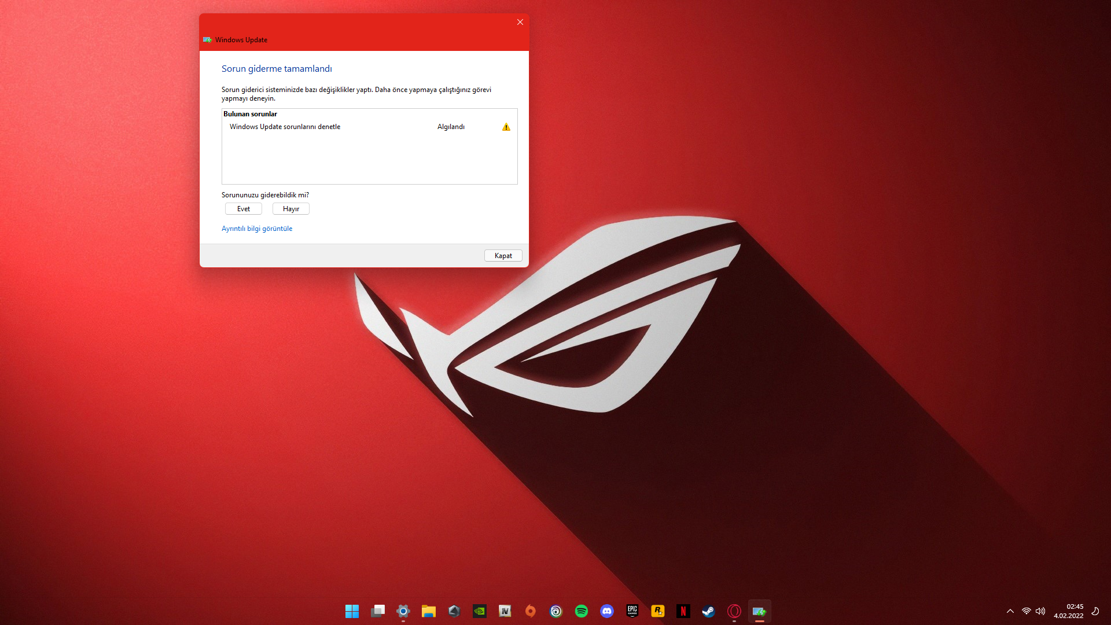The image size is (1111, 625).
Task: Click the yellow warning icon
Action: (506, 127)
